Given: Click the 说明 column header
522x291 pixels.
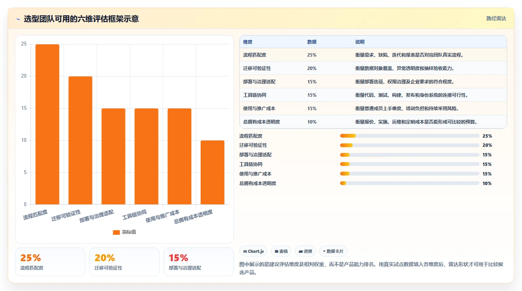Looking at the screenshot, I should coord(360,42).
